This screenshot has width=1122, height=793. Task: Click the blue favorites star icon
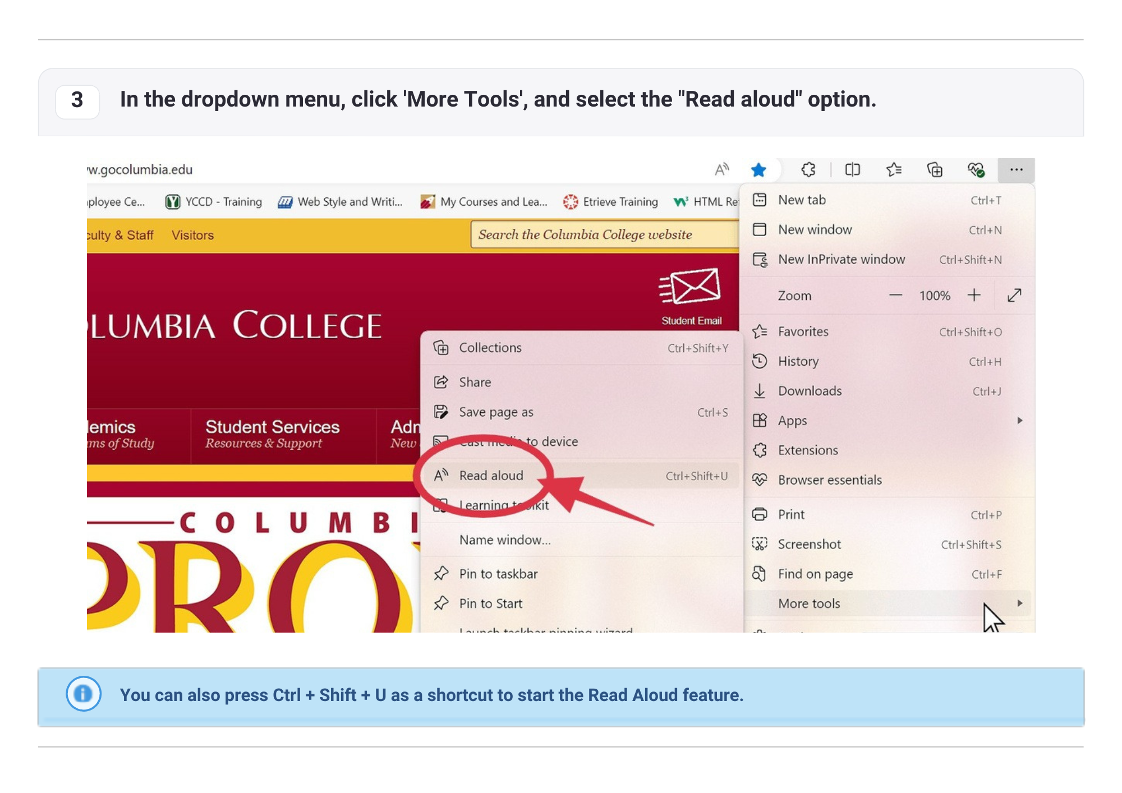[x=758, y=169]
